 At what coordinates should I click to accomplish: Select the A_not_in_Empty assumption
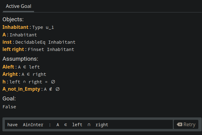pyautogui.click(x=21, y=89)
